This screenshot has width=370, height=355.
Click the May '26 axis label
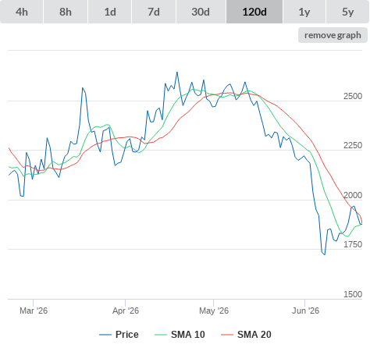click(x=214, y=311)
